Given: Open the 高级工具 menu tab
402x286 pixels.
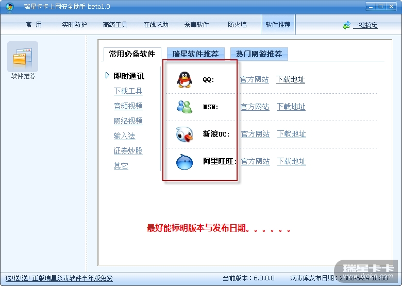Looking at the screenshot, I should click(x=115, y=25).
